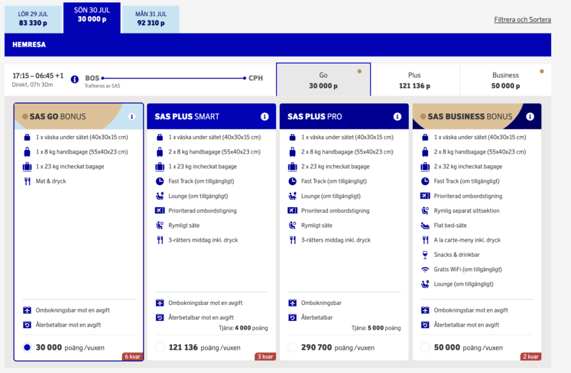Select the 290 700 poäng Plus Pro radio

292,347
